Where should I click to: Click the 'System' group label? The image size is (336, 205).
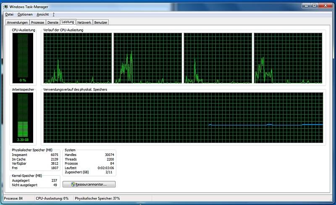pyautogui.click(x=70, y=150)
